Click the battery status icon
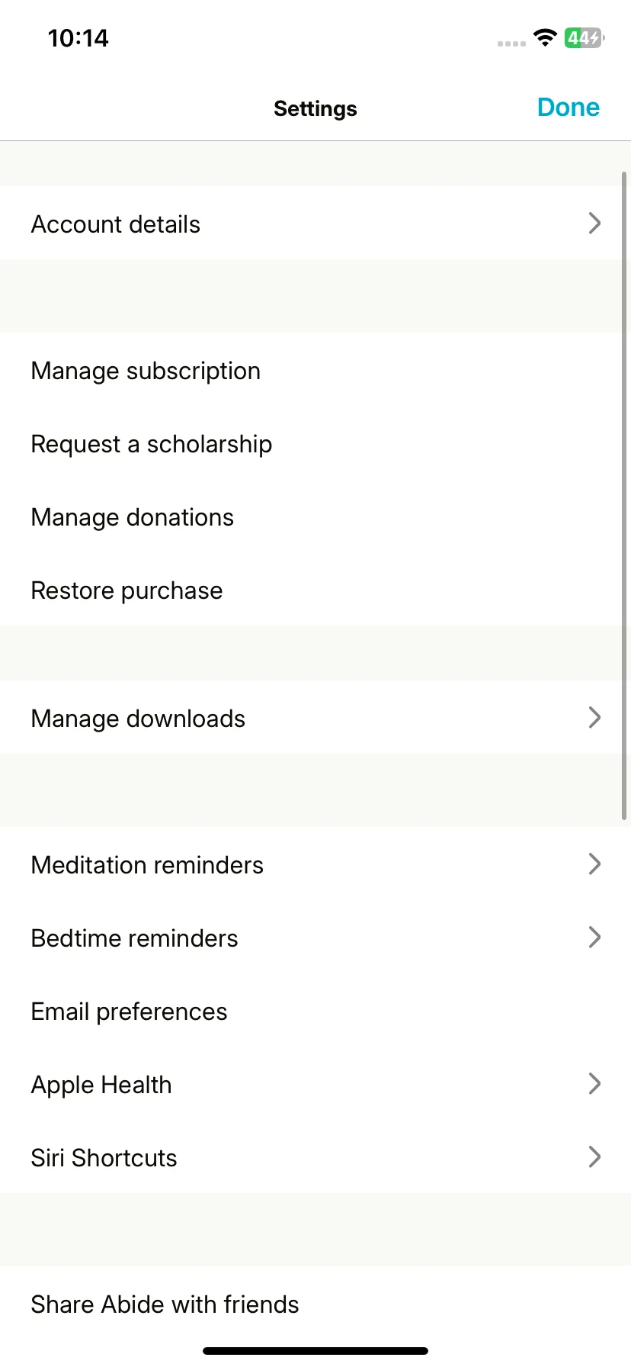This screenshot has height=1367, width=631. [x=585, y=37]
